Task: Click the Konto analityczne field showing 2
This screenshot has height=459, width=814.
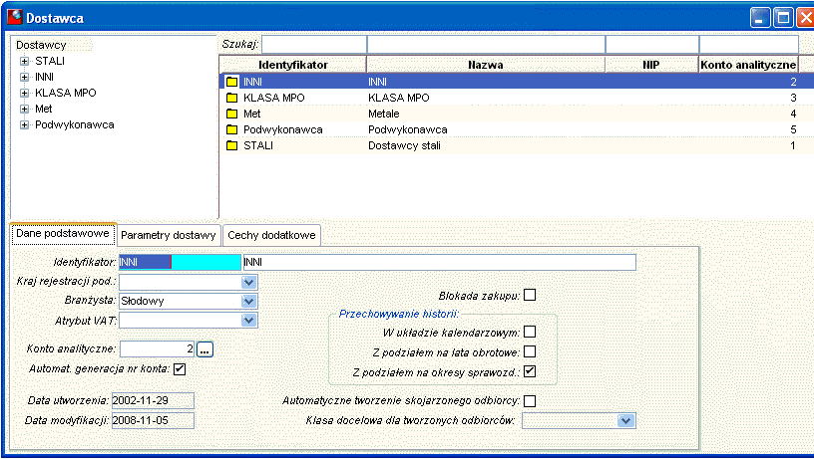Action: point(158,349)
